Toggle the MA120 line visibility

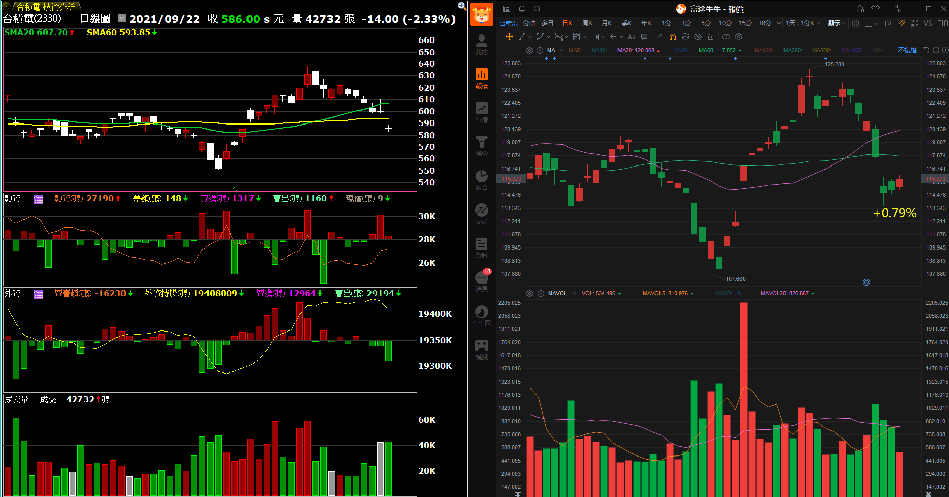pyautogui.click(x=764, y=50)
